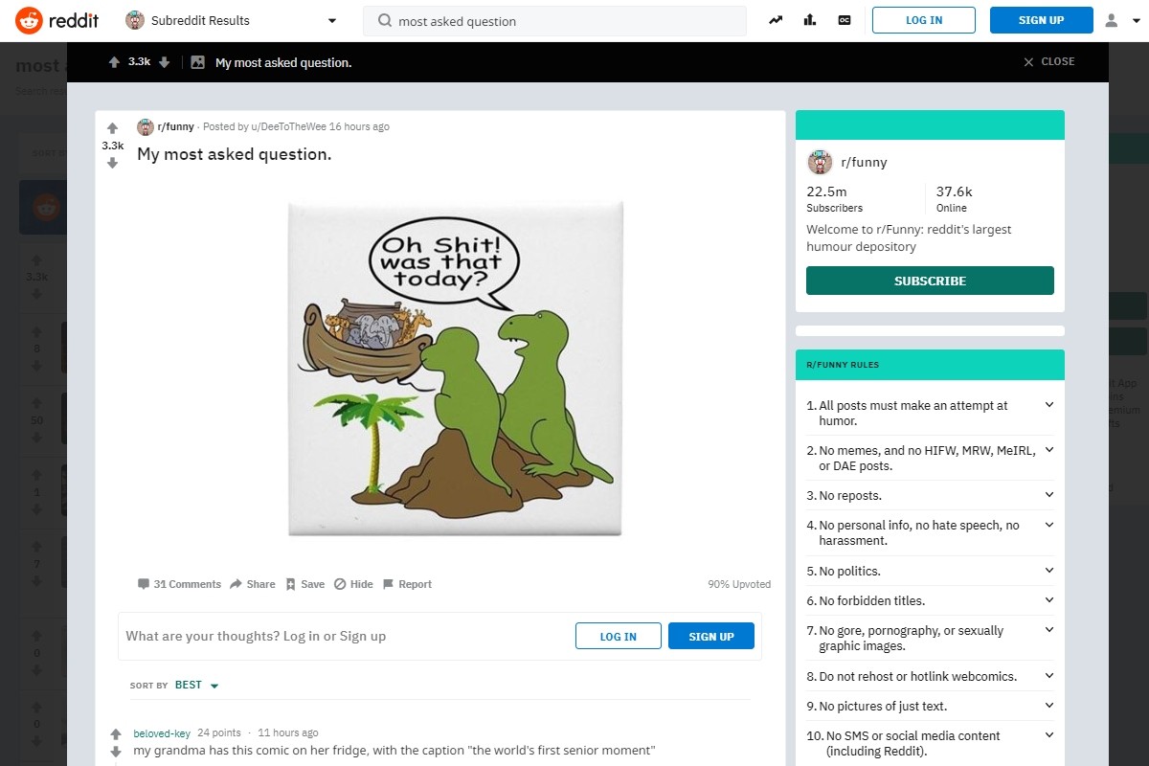The width and height of the screenshot is (1149, 766).
Task: Click the SIGN UP button in header
Action: coord(1042,20)
